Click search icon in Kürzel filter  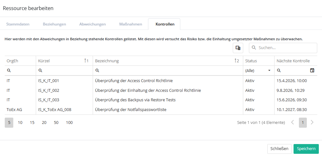pos(40,71)
